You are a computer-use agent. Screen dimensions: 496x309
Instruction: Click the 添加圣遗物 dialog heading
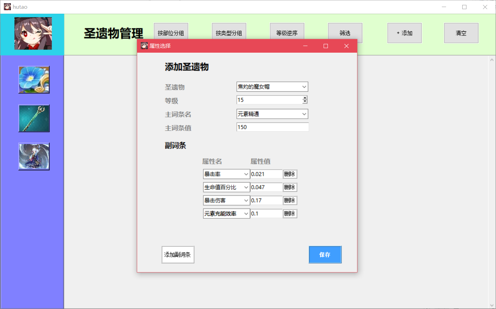[x=187, y=67]
